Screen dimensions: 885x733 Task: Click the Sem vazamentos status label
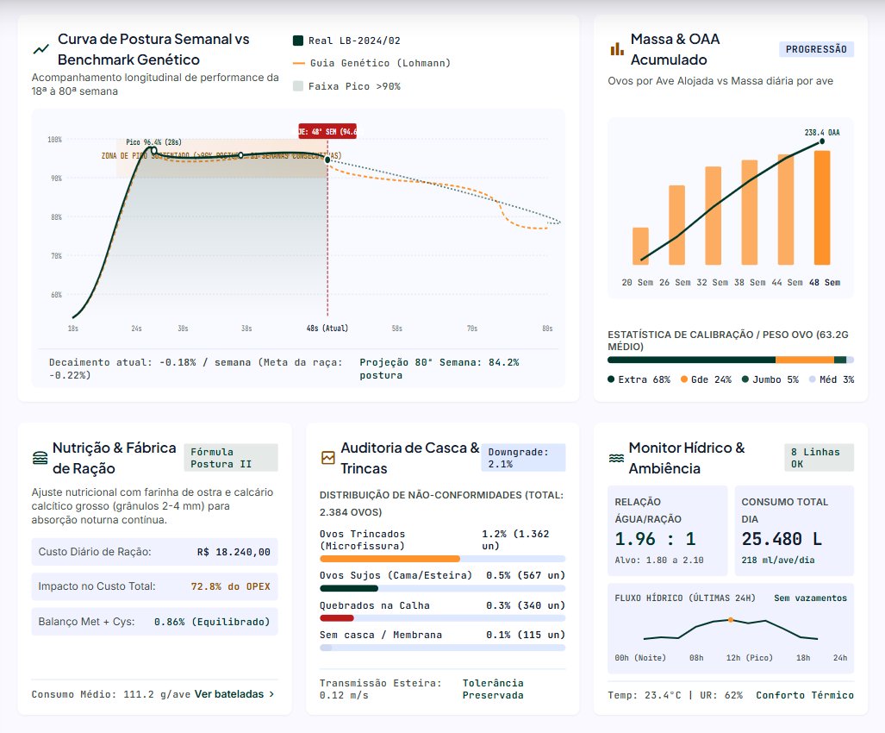pyautogui.click(x=811, y=598)
